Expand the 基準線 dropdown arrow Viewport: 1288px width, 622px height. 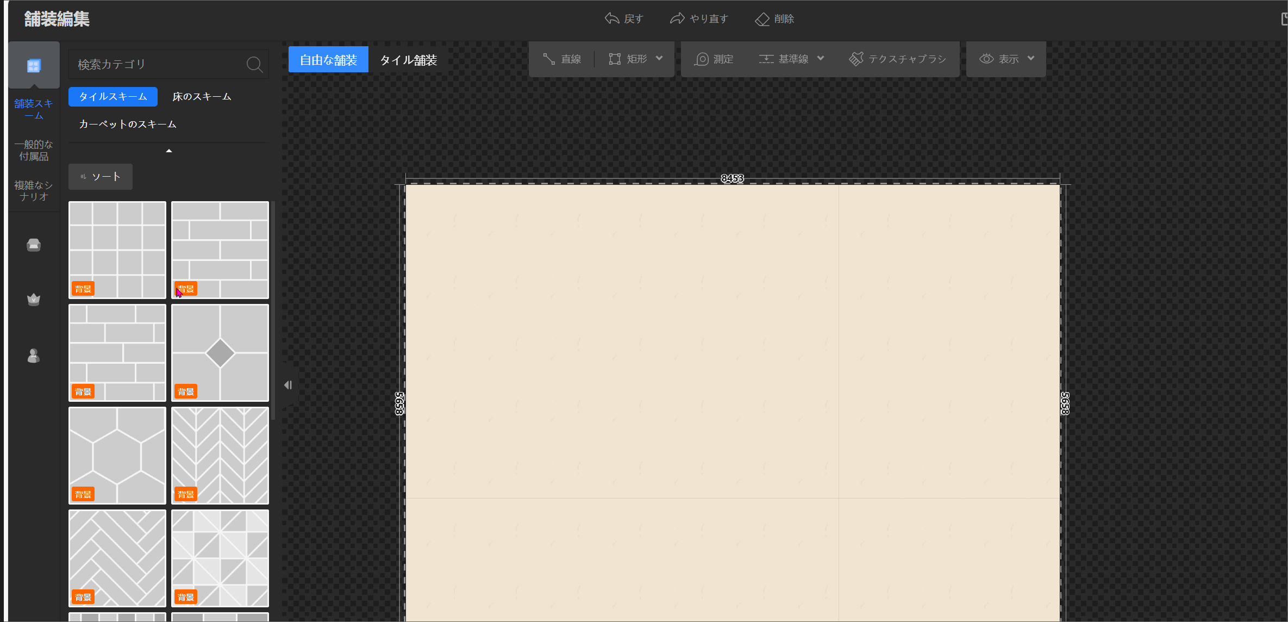tap(821, 58)
